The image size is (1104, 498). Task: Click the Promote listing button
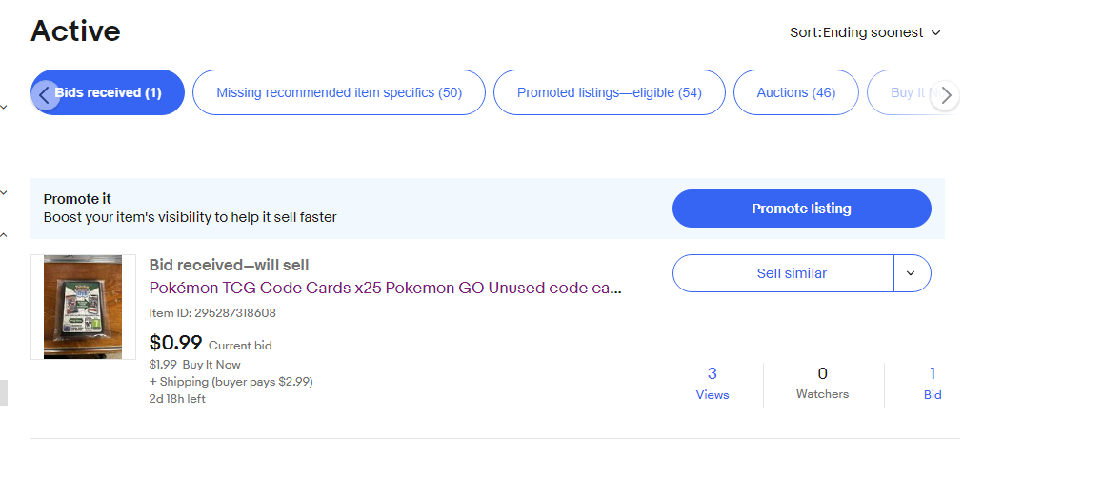coord(801,209)
